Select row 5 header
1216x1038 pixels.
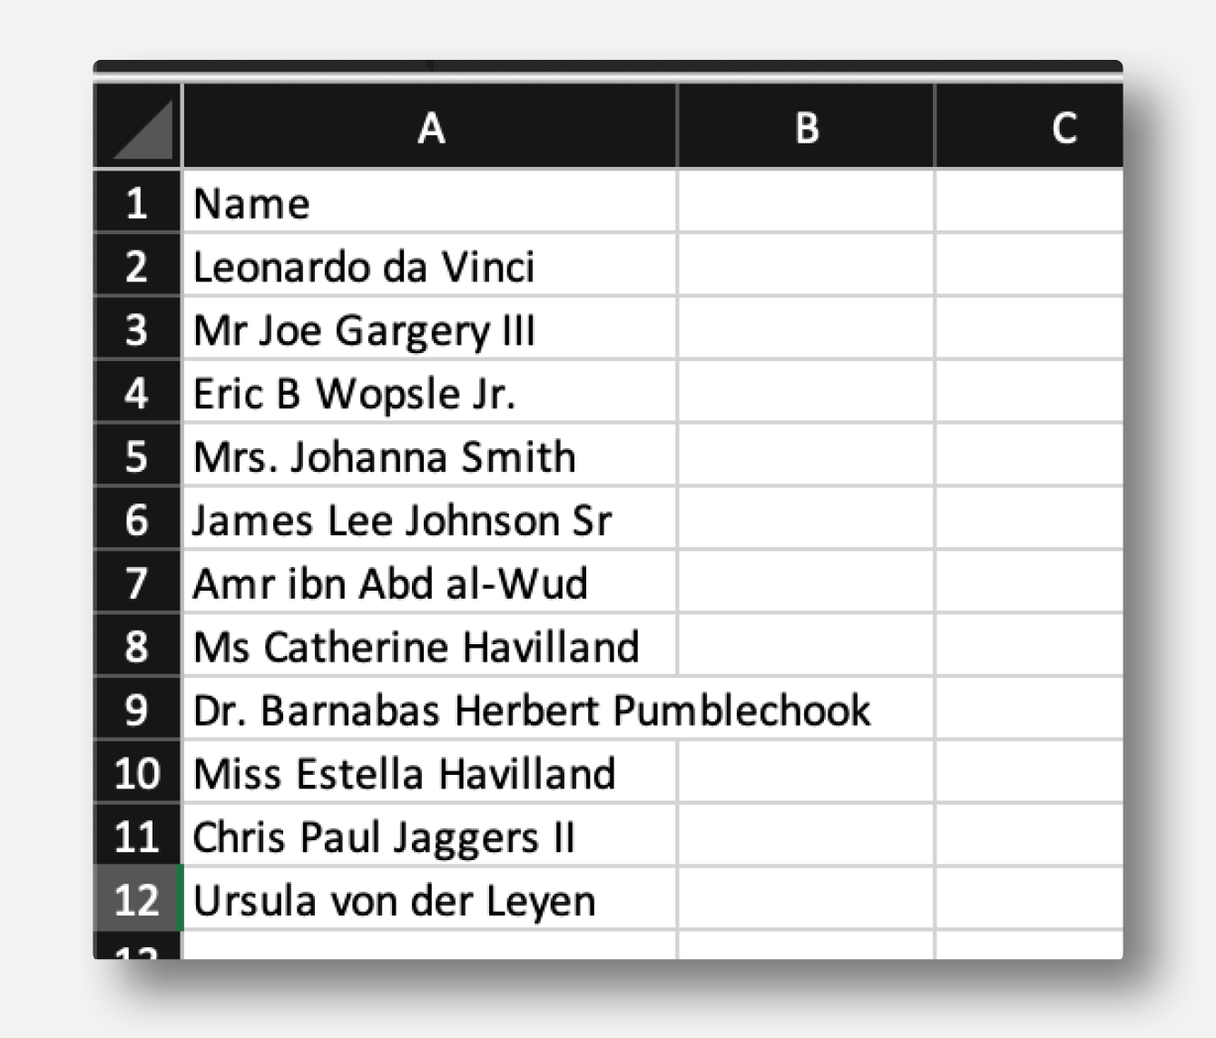click(x=137, y=456)
